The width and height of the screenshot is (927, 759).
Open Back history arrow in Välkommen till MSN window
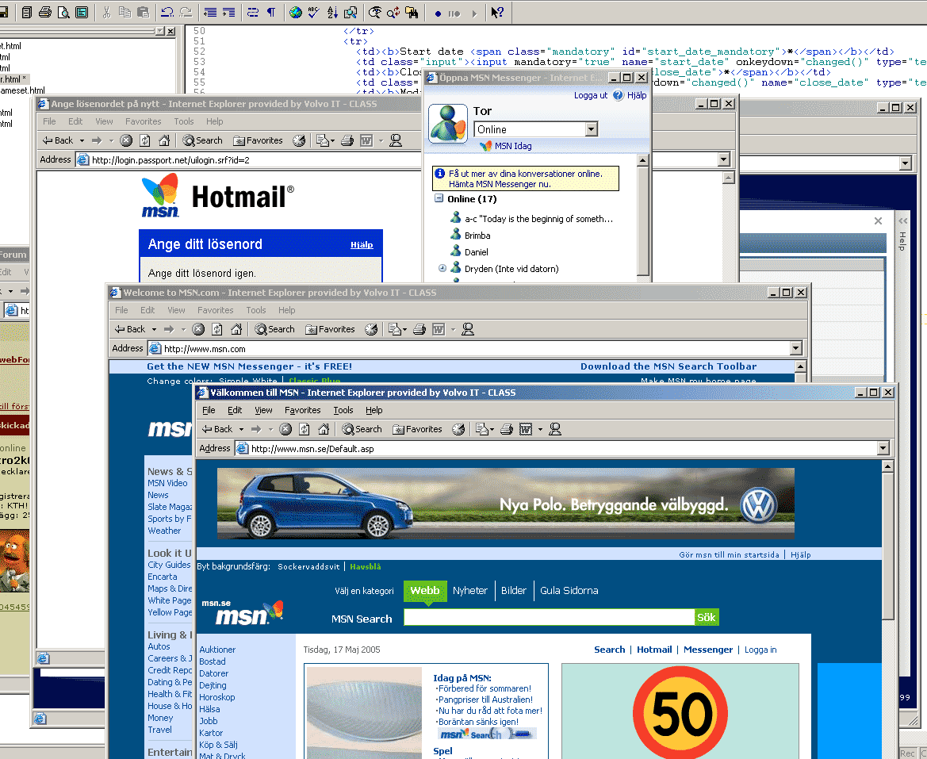[241, 430]
